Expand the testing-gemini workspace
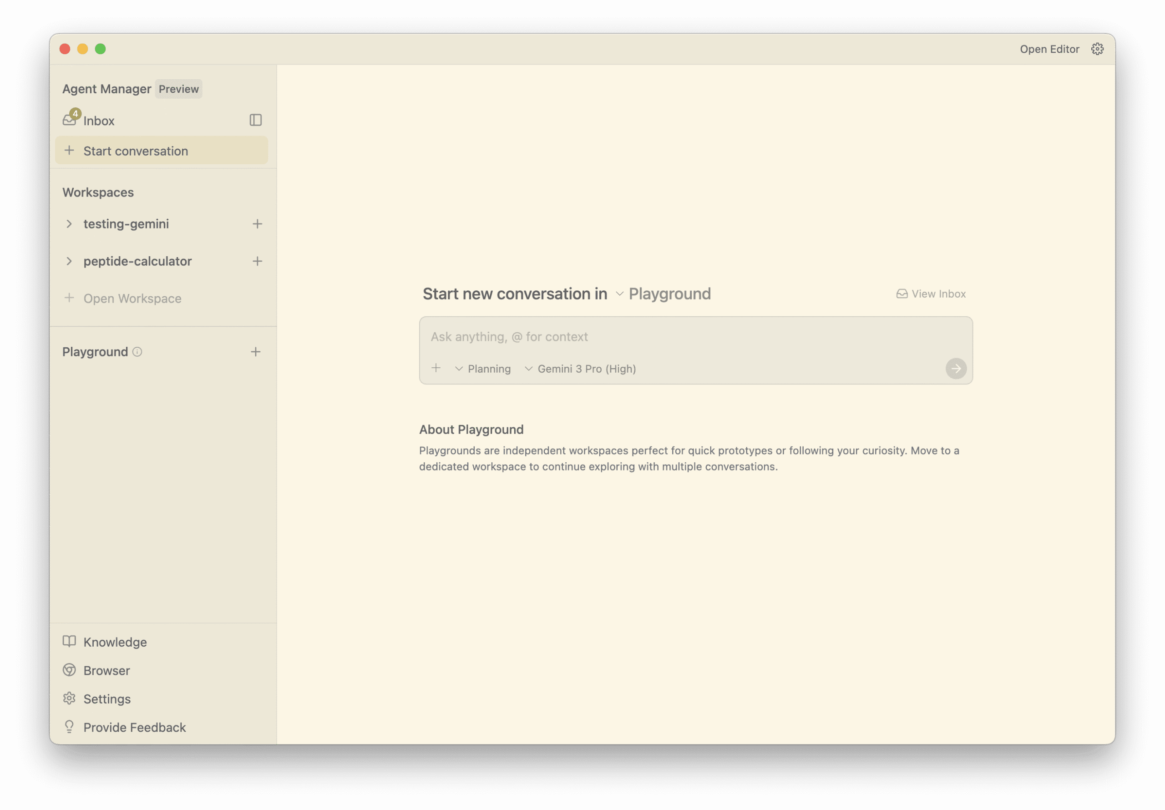This screenshot has height=810, width=1165. tap(70, 224)
